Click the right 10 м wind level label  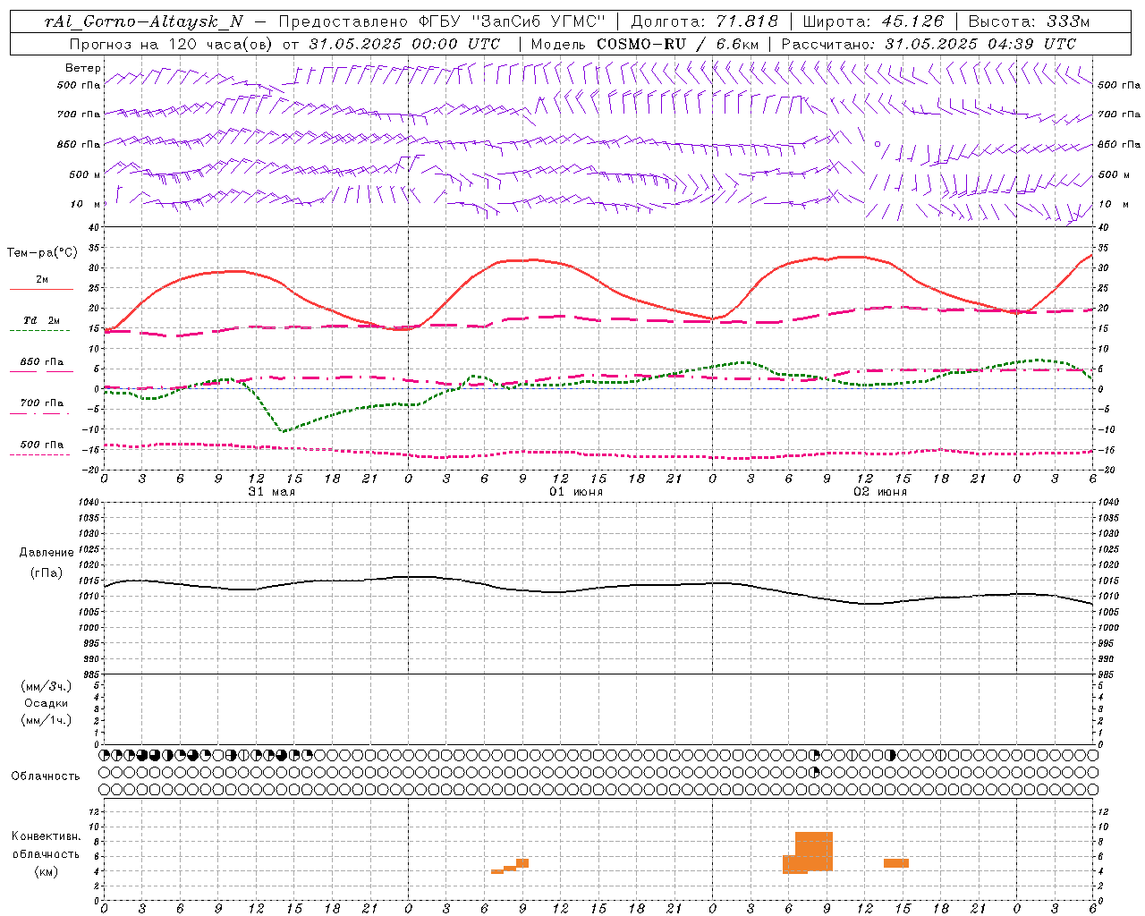[1114, 204]
